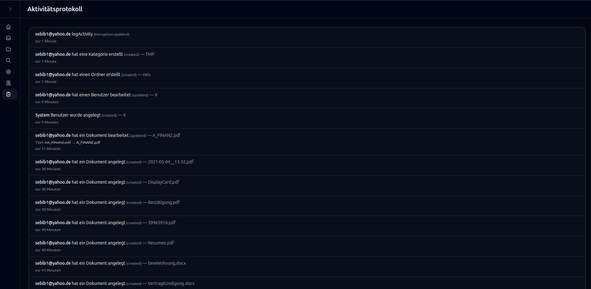
Task: Expand the sidebar with the chevron arrow
Action: pyautogui.click(x=10, y=9)
